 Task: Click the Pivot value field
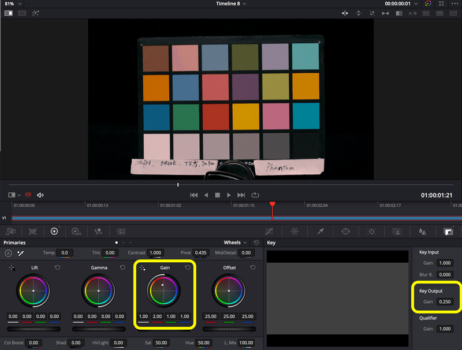[200, 253]
